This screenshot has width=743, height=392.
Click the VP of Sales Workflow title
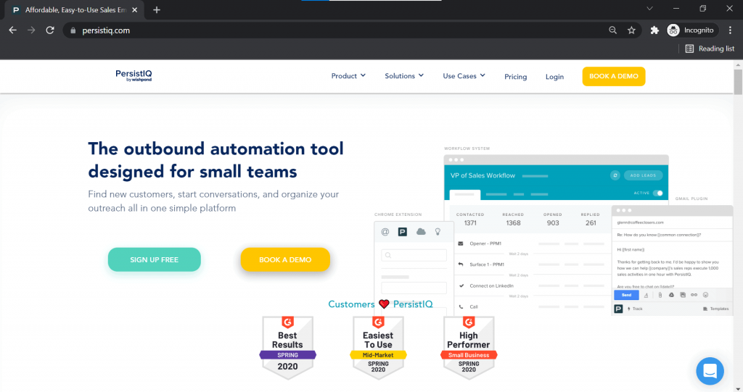coord(483,175)
